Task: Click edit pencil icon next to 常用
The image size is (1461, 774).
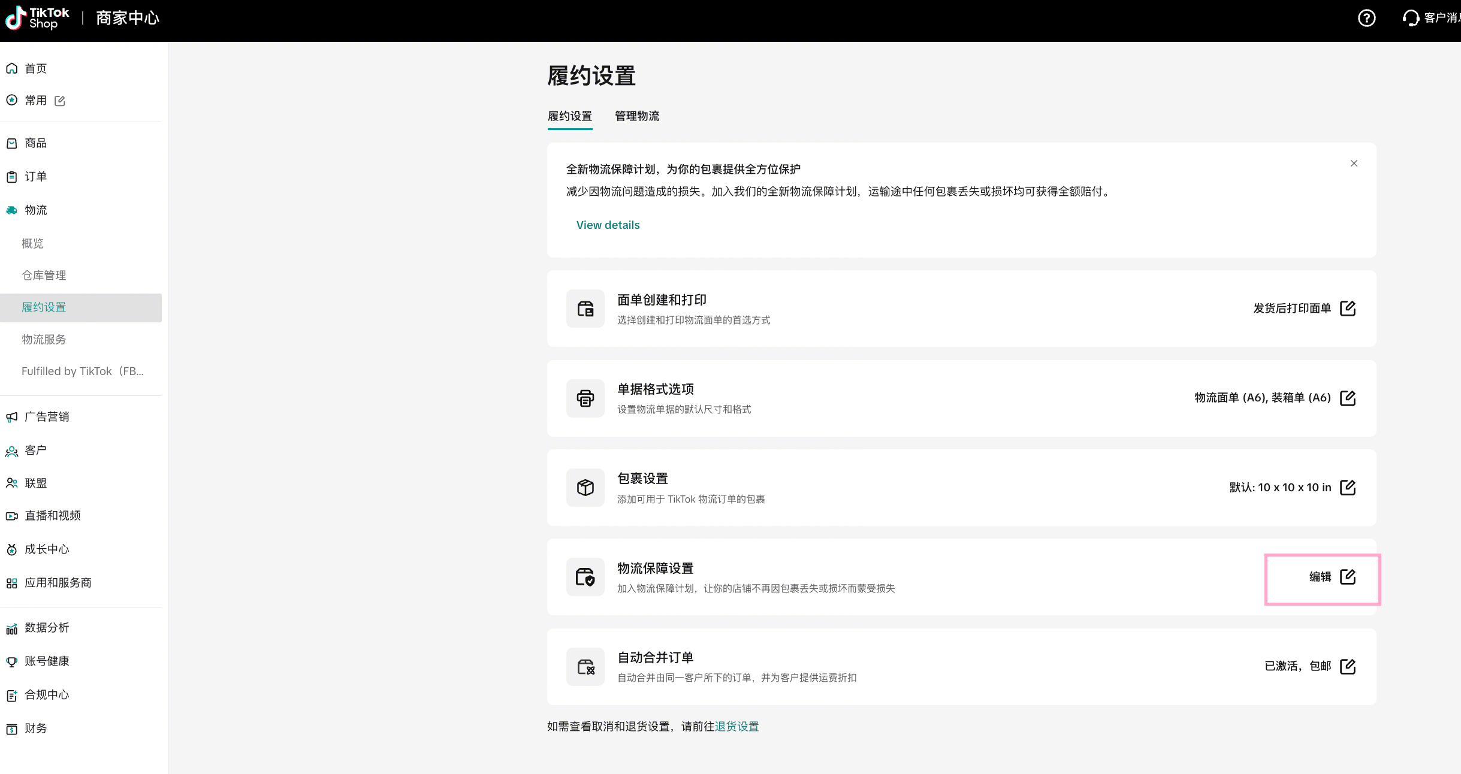Action: (60, 101)
